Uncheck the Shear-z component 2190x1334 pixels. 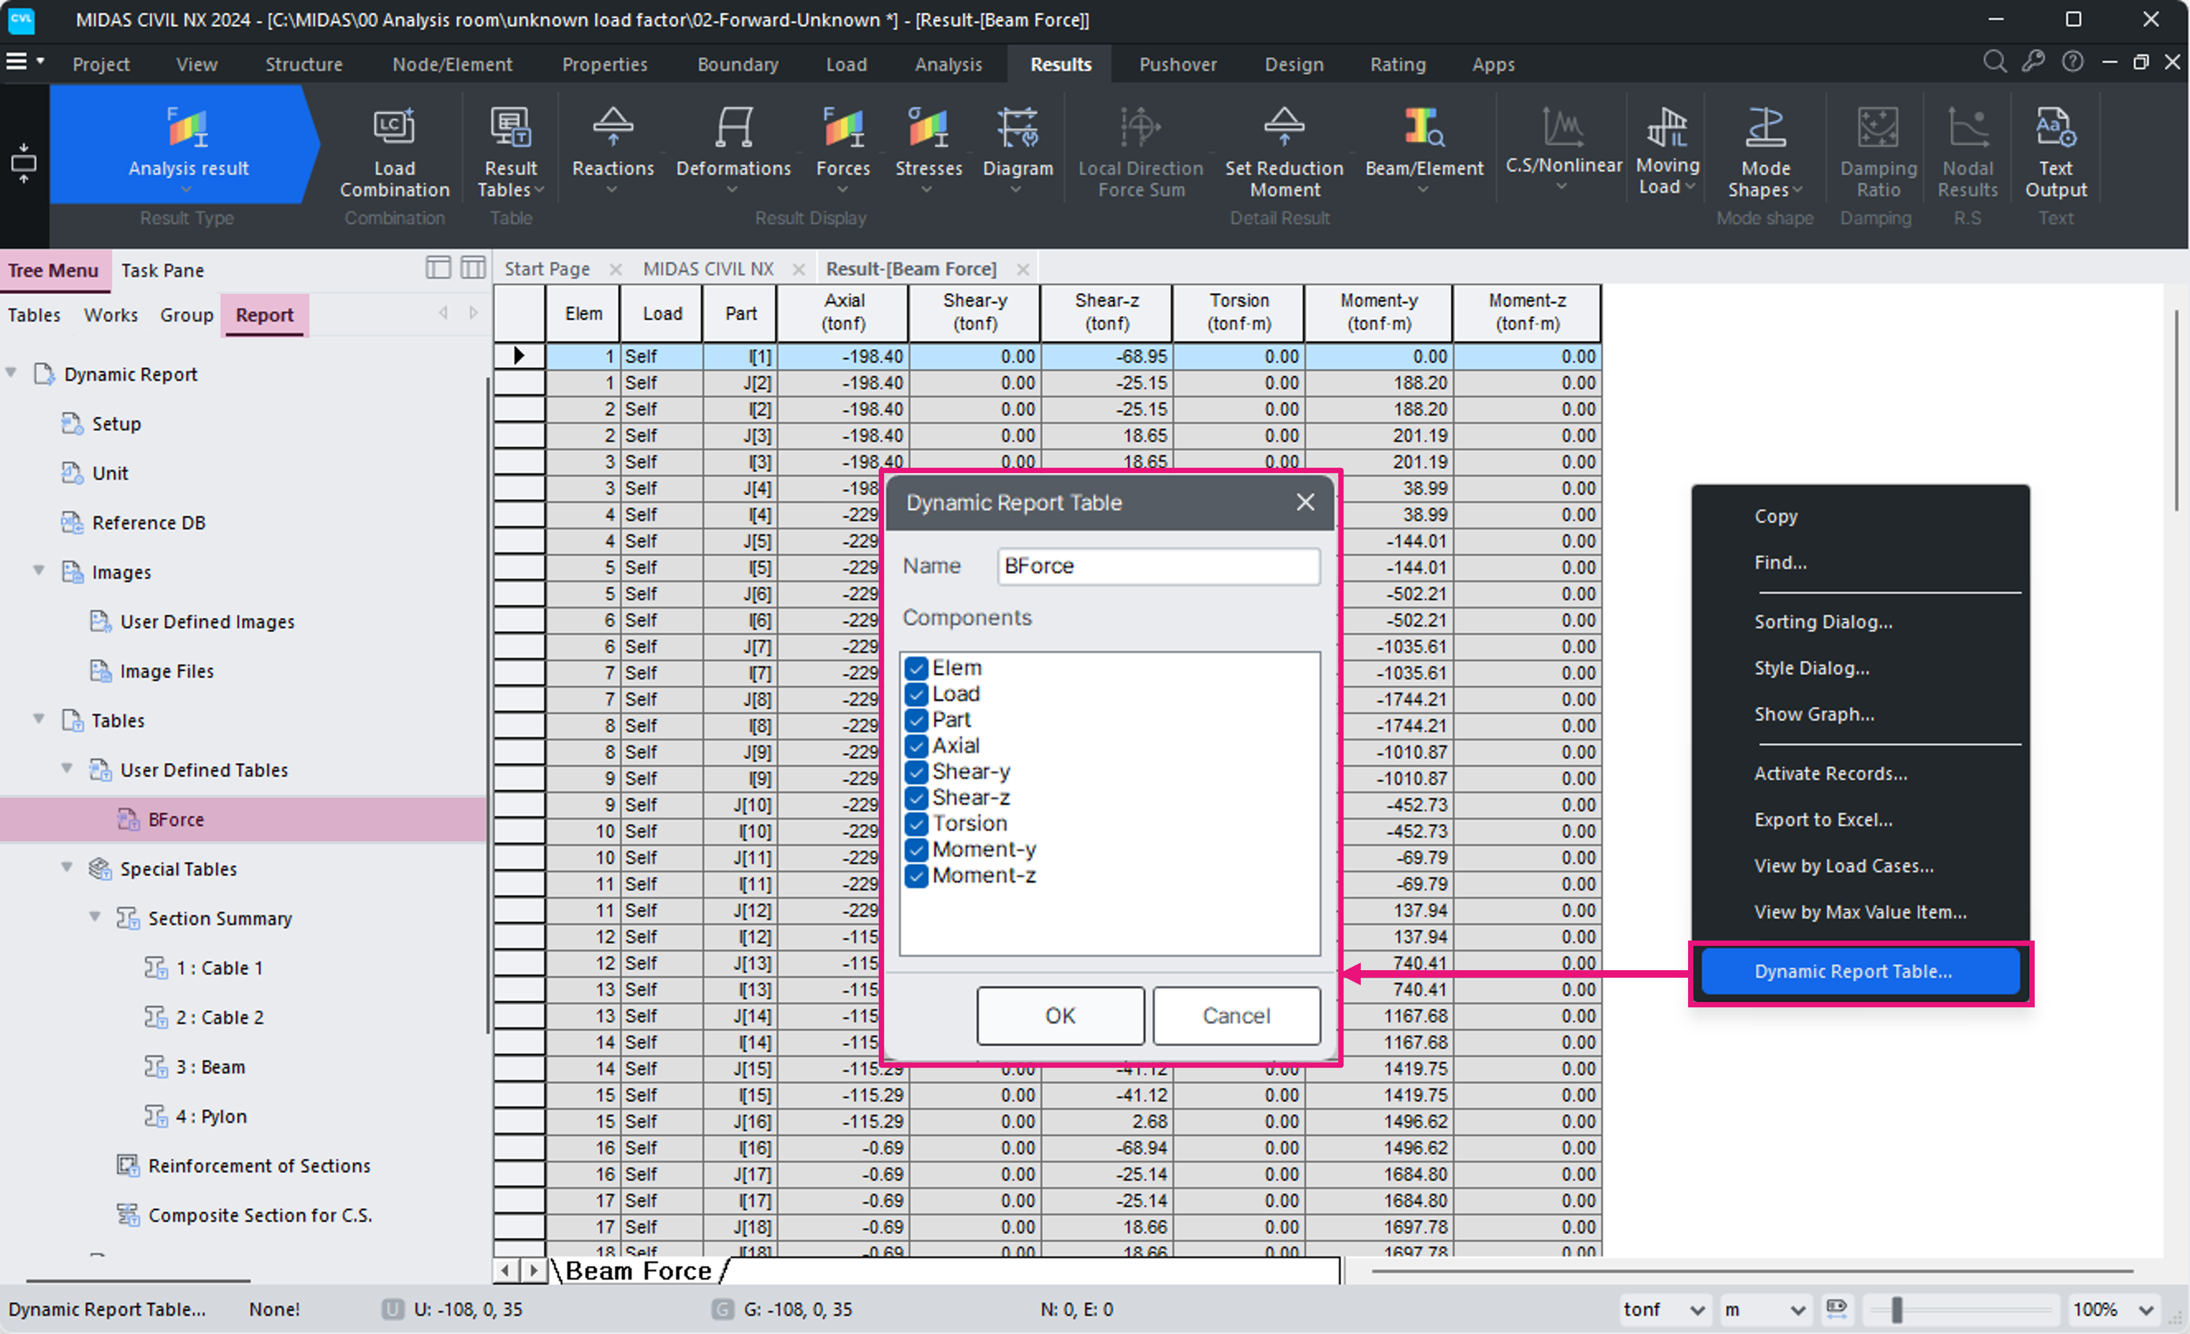coord(917,797)
